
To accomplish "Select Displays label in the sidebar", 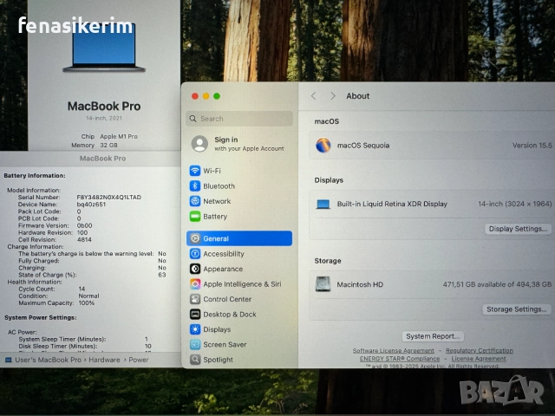I will (217, 329).
